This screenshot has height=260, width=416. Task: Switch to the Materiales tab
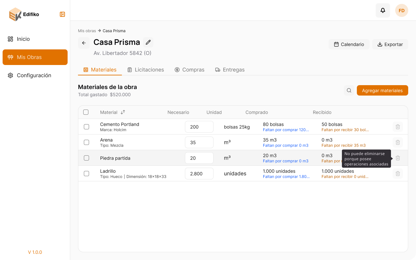(x=100, y=70)
